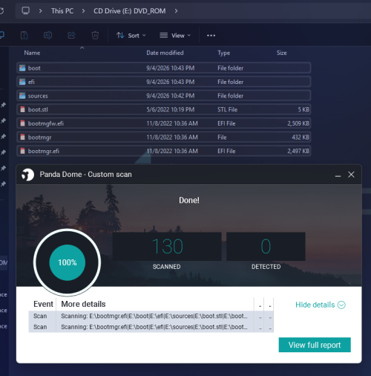Expand chevron after CD Drive (E:) breadcrumb
Screen dimensions: 371x376
pyautogui.click(x=176, y=11)
